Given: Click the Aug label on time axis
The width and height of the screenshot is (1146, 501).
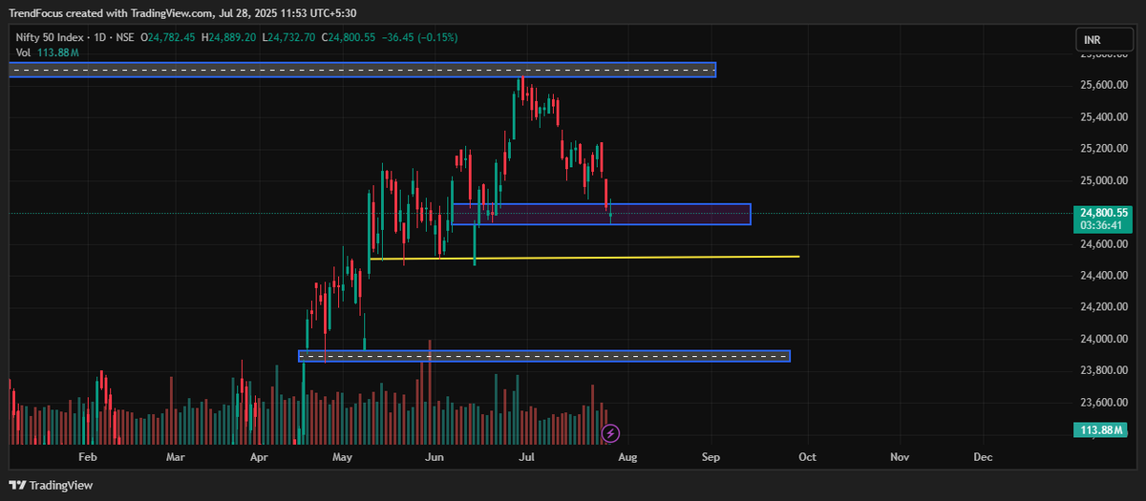Looking at the screenshot, I should coord(626,457).
